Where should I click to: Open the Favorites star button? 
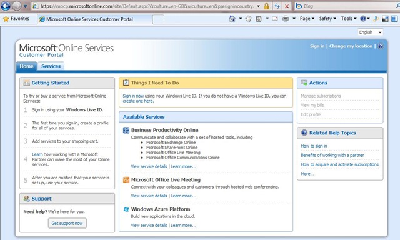[x=16, y=19]
